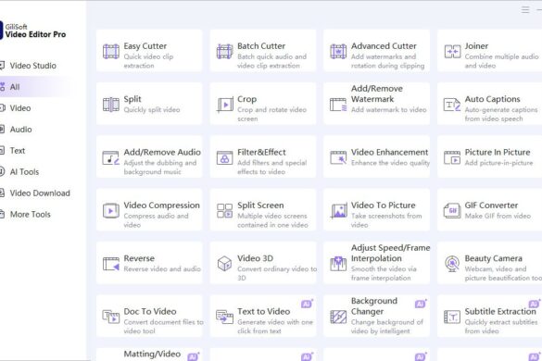Click "Take screenshots from video" text
The width and height of the screenshot is (542, 361).
coord(386,220)
